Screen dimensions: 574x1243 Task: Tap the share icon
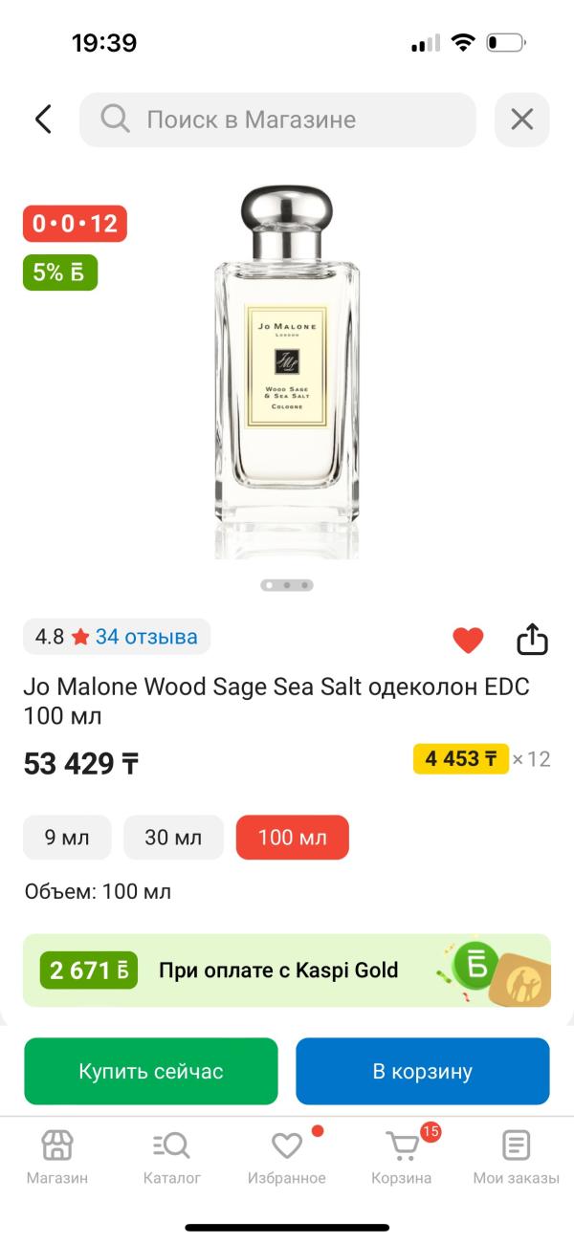(x=532, y=640)
